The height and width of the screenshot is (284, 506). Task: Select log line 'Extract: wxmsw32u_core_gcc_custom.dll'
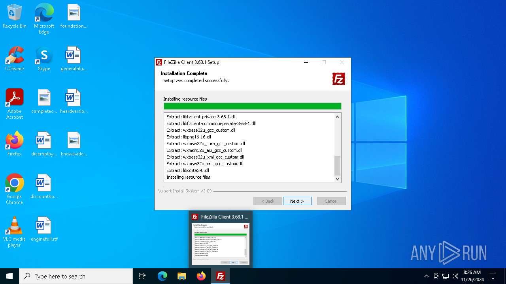click(x=206, y=144)
